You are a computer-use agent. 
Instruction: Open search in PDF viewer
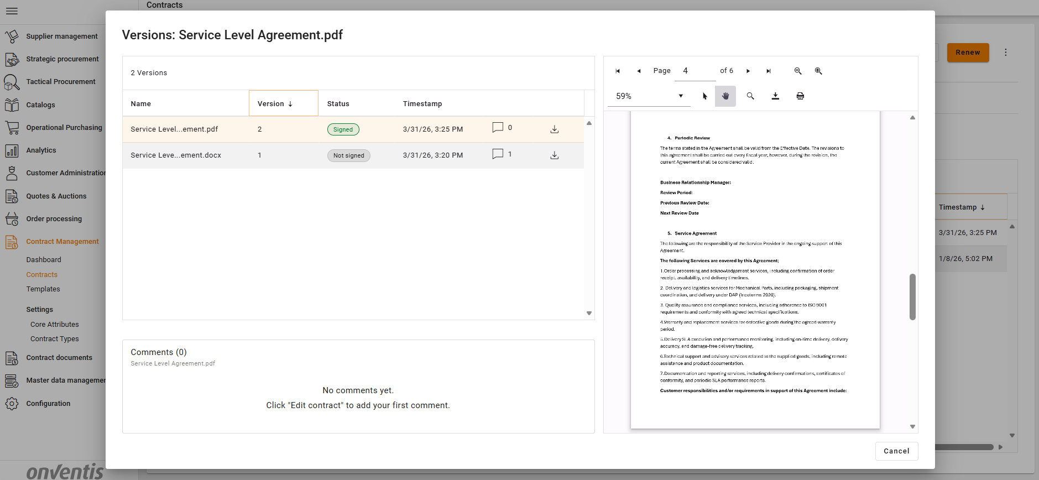750,96
